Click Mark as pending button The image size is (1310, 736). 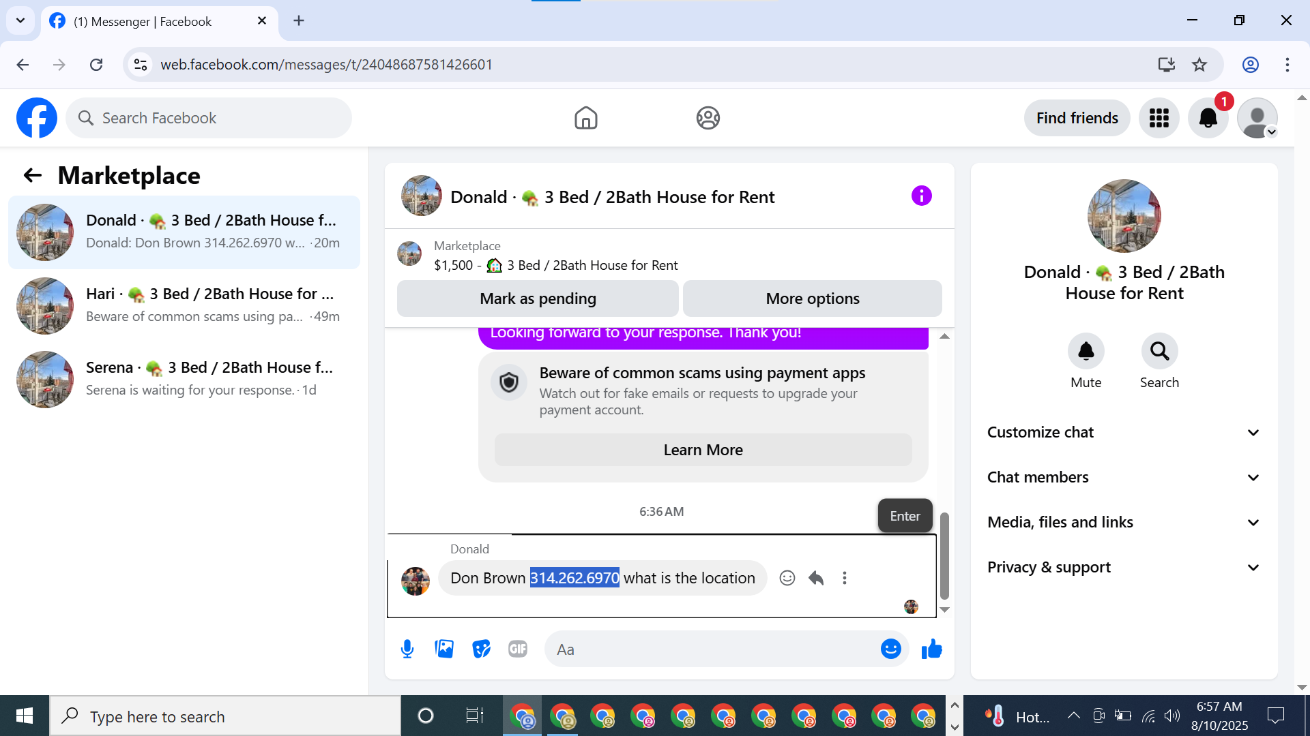(538, 298)
